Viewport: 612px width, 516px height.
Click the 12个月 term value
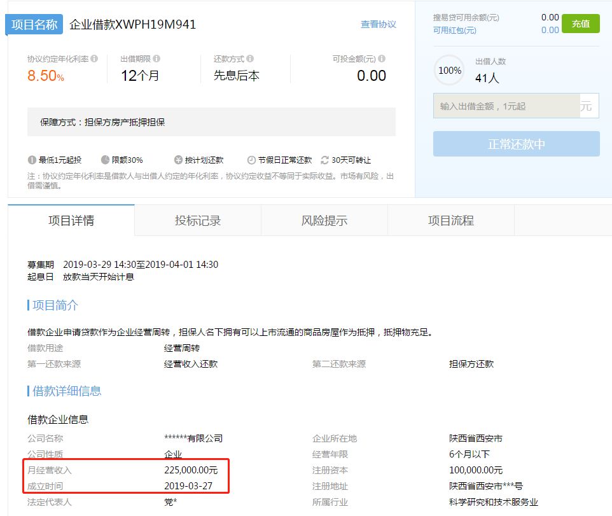coord(140,75)
